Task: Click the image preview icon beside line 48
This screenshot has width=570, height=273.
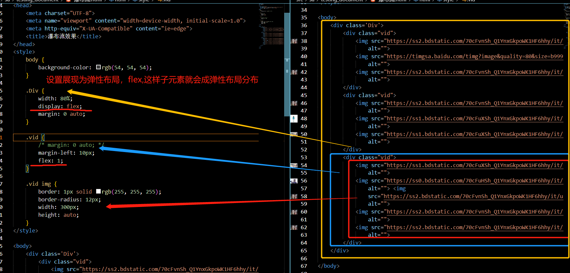Action: 294,119
